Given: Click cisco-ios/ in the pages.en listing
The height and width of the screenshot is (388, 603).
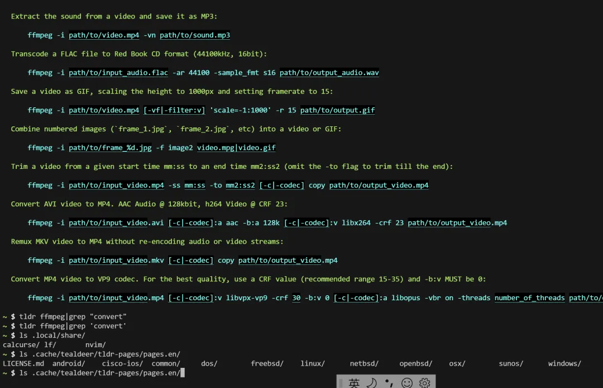Looking at the screenshot, I should coord(122,363).
